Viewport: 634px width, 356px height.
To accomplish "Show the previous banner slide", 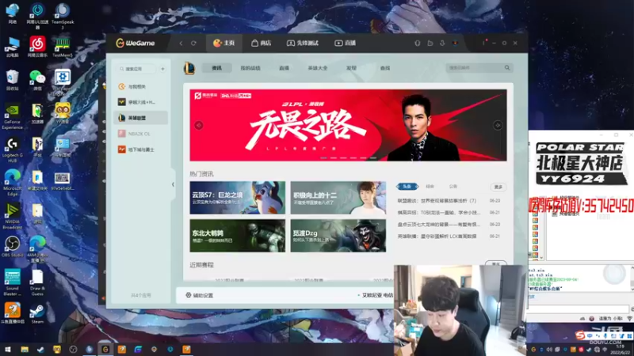I will click(x=199, y=125).
